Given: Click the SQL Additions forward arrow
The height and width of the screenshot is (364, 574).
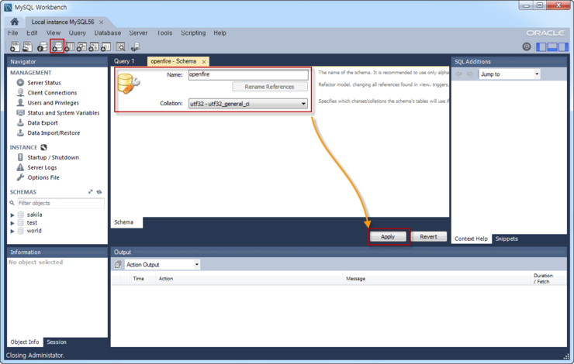Looking at the screenshot, I should click(x=470, y=74).
